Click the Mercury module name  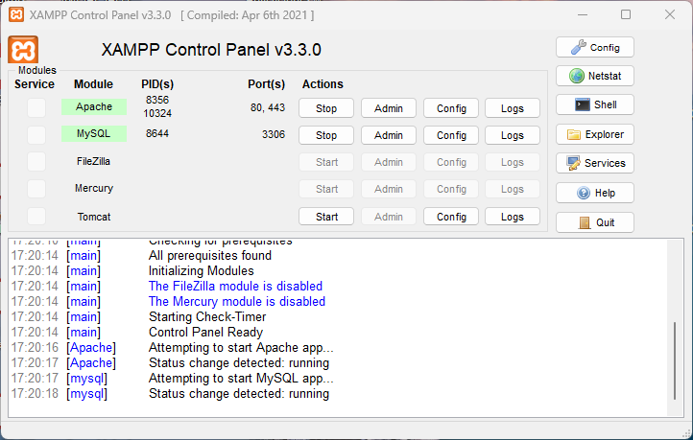(x=94, y=189)
